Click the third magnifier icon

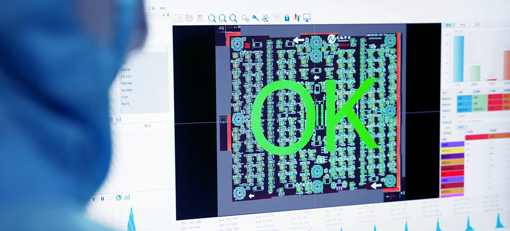(x=233, y=18)
